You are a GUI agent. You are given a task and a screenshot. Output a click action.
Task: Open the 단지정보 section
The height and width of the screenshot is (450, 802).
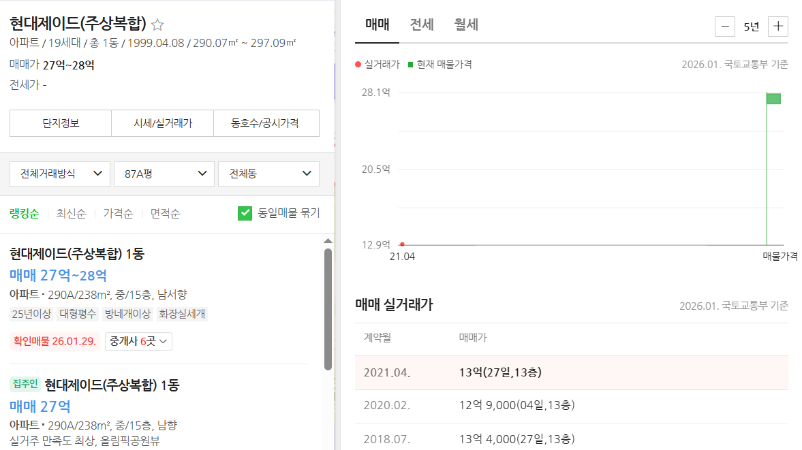pyautogui.click(x=61, y=123)
